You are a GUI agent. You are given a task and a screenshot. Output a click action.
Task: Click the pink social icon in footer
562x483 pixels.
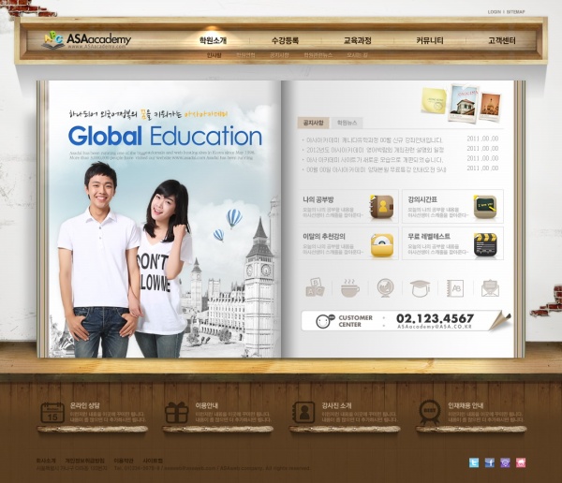(521, 462)
